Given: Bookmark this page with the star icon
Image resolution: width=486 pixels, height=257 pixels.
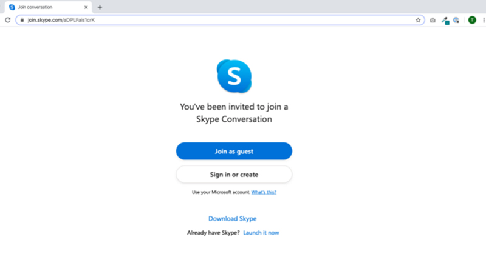Looking at the screenshot, I should coord(418,20).
